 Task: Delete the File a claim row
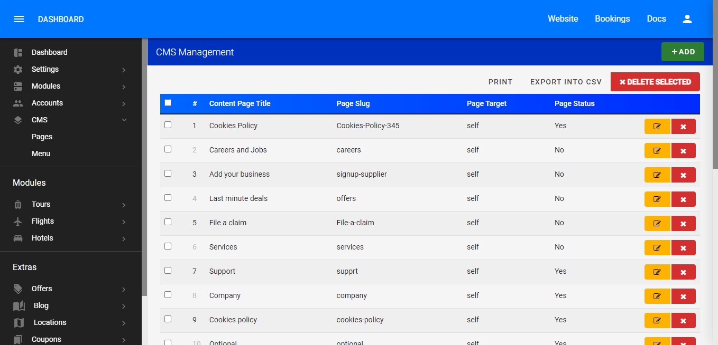683,224
